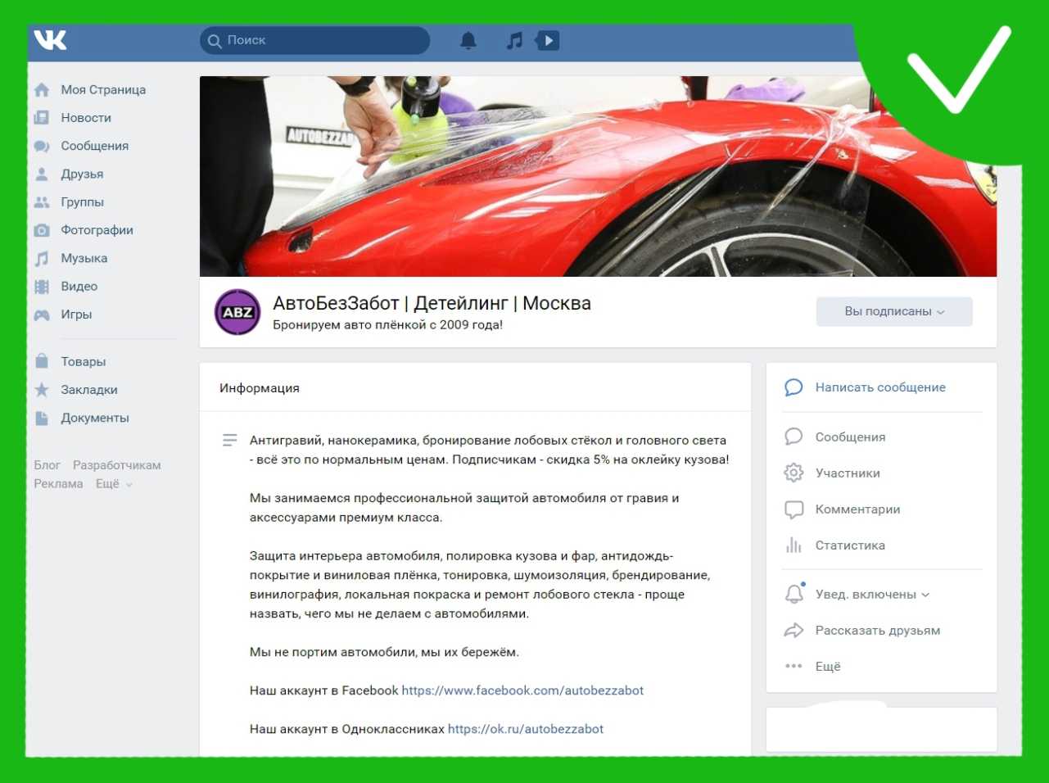Click the red car cover image
1049x783 pixels.
pyautogui.click(x=598, y=176)
